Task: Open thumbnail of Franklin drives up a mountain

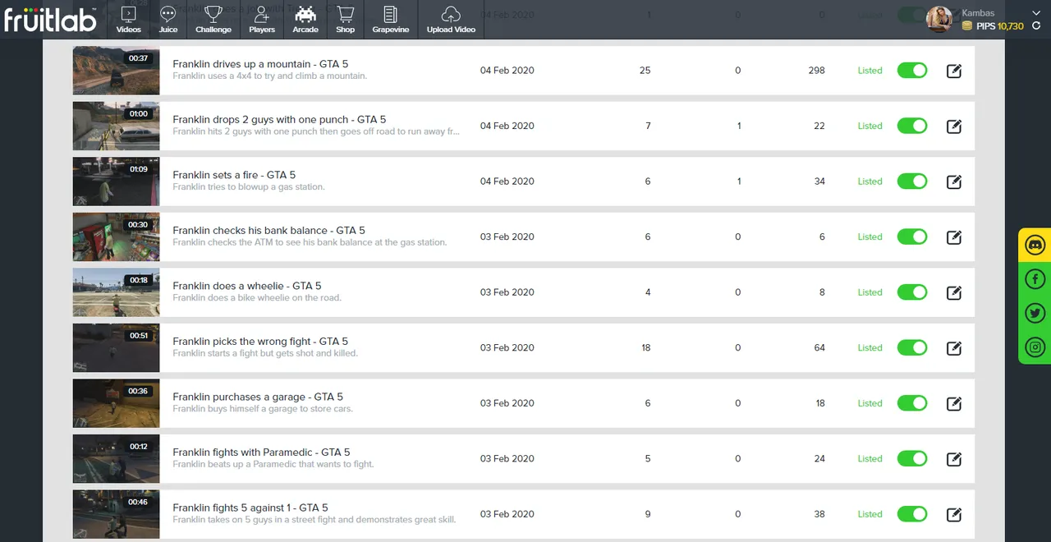Action: pos(116,71)
